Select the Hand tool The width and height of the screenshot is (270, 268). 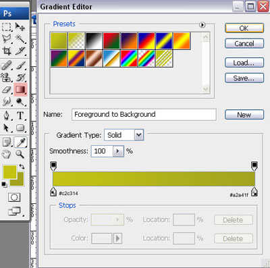coord(6,155)
